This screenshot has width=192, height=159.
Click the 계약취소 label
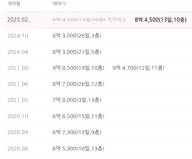click(x=117, y=20)
